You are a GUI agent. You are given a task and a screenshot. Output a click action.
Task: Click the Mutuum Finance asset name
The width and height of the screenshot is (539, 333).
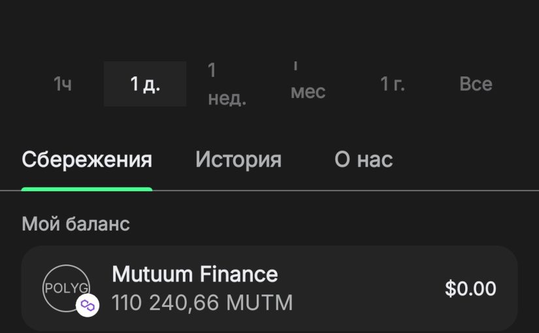195,274
